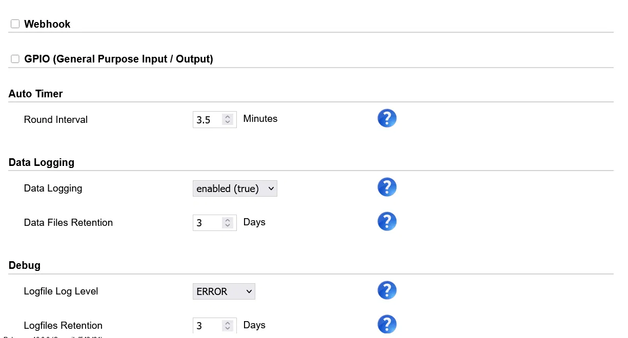
Task: Toggle the GPIO checkbox
Action: (x=15, y=59)
